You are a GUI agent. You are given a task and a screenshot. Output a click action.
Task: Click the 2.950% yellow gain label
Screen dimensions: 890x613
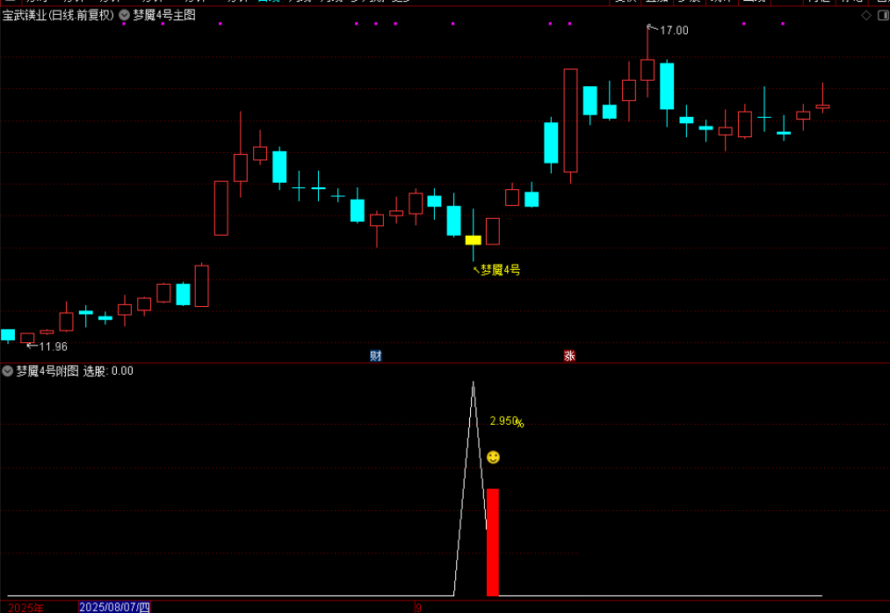(506, 421)
